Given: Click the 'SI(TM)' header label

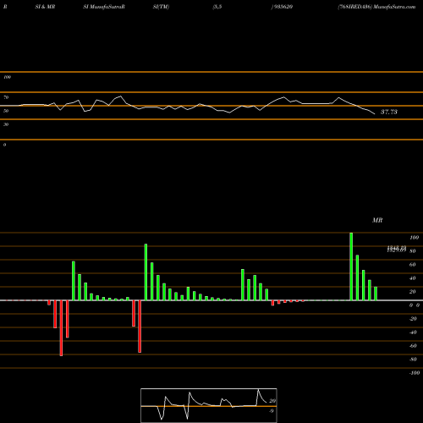Looking at the screenshot, I should (161, 7).
